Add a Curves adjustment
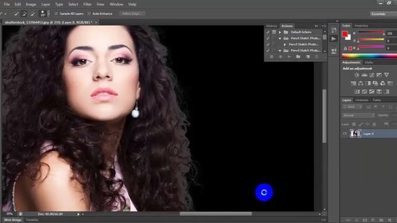 (x=372, y=75)
